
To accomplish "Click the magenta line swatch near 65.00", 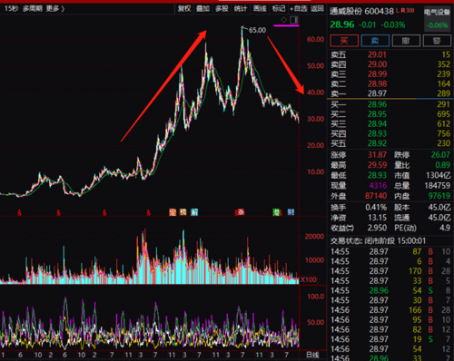I will coord(286,26).
